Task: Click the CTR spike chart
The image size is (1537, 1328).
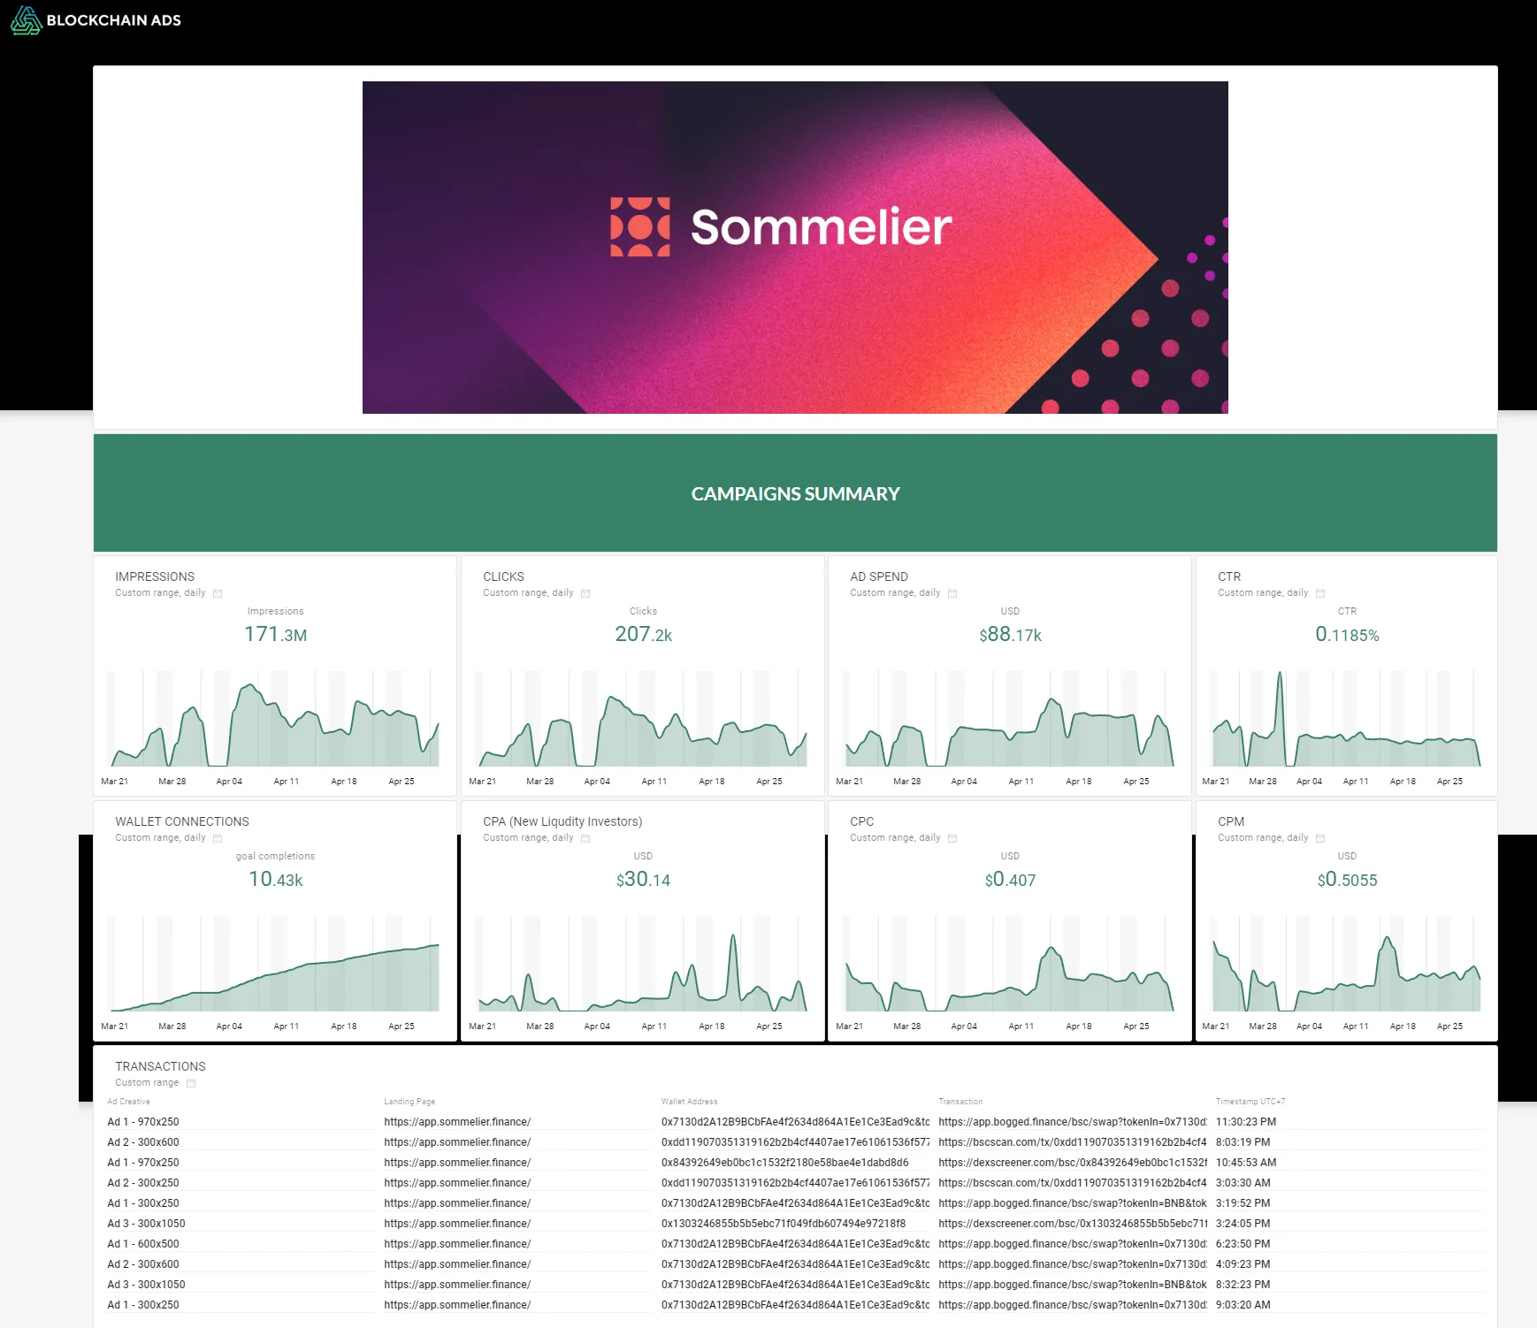Action: (x=1346, y=719)
